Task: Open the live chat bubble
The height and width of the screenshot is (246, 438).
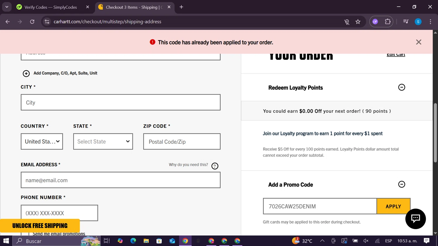Action: tap(416, 219)
